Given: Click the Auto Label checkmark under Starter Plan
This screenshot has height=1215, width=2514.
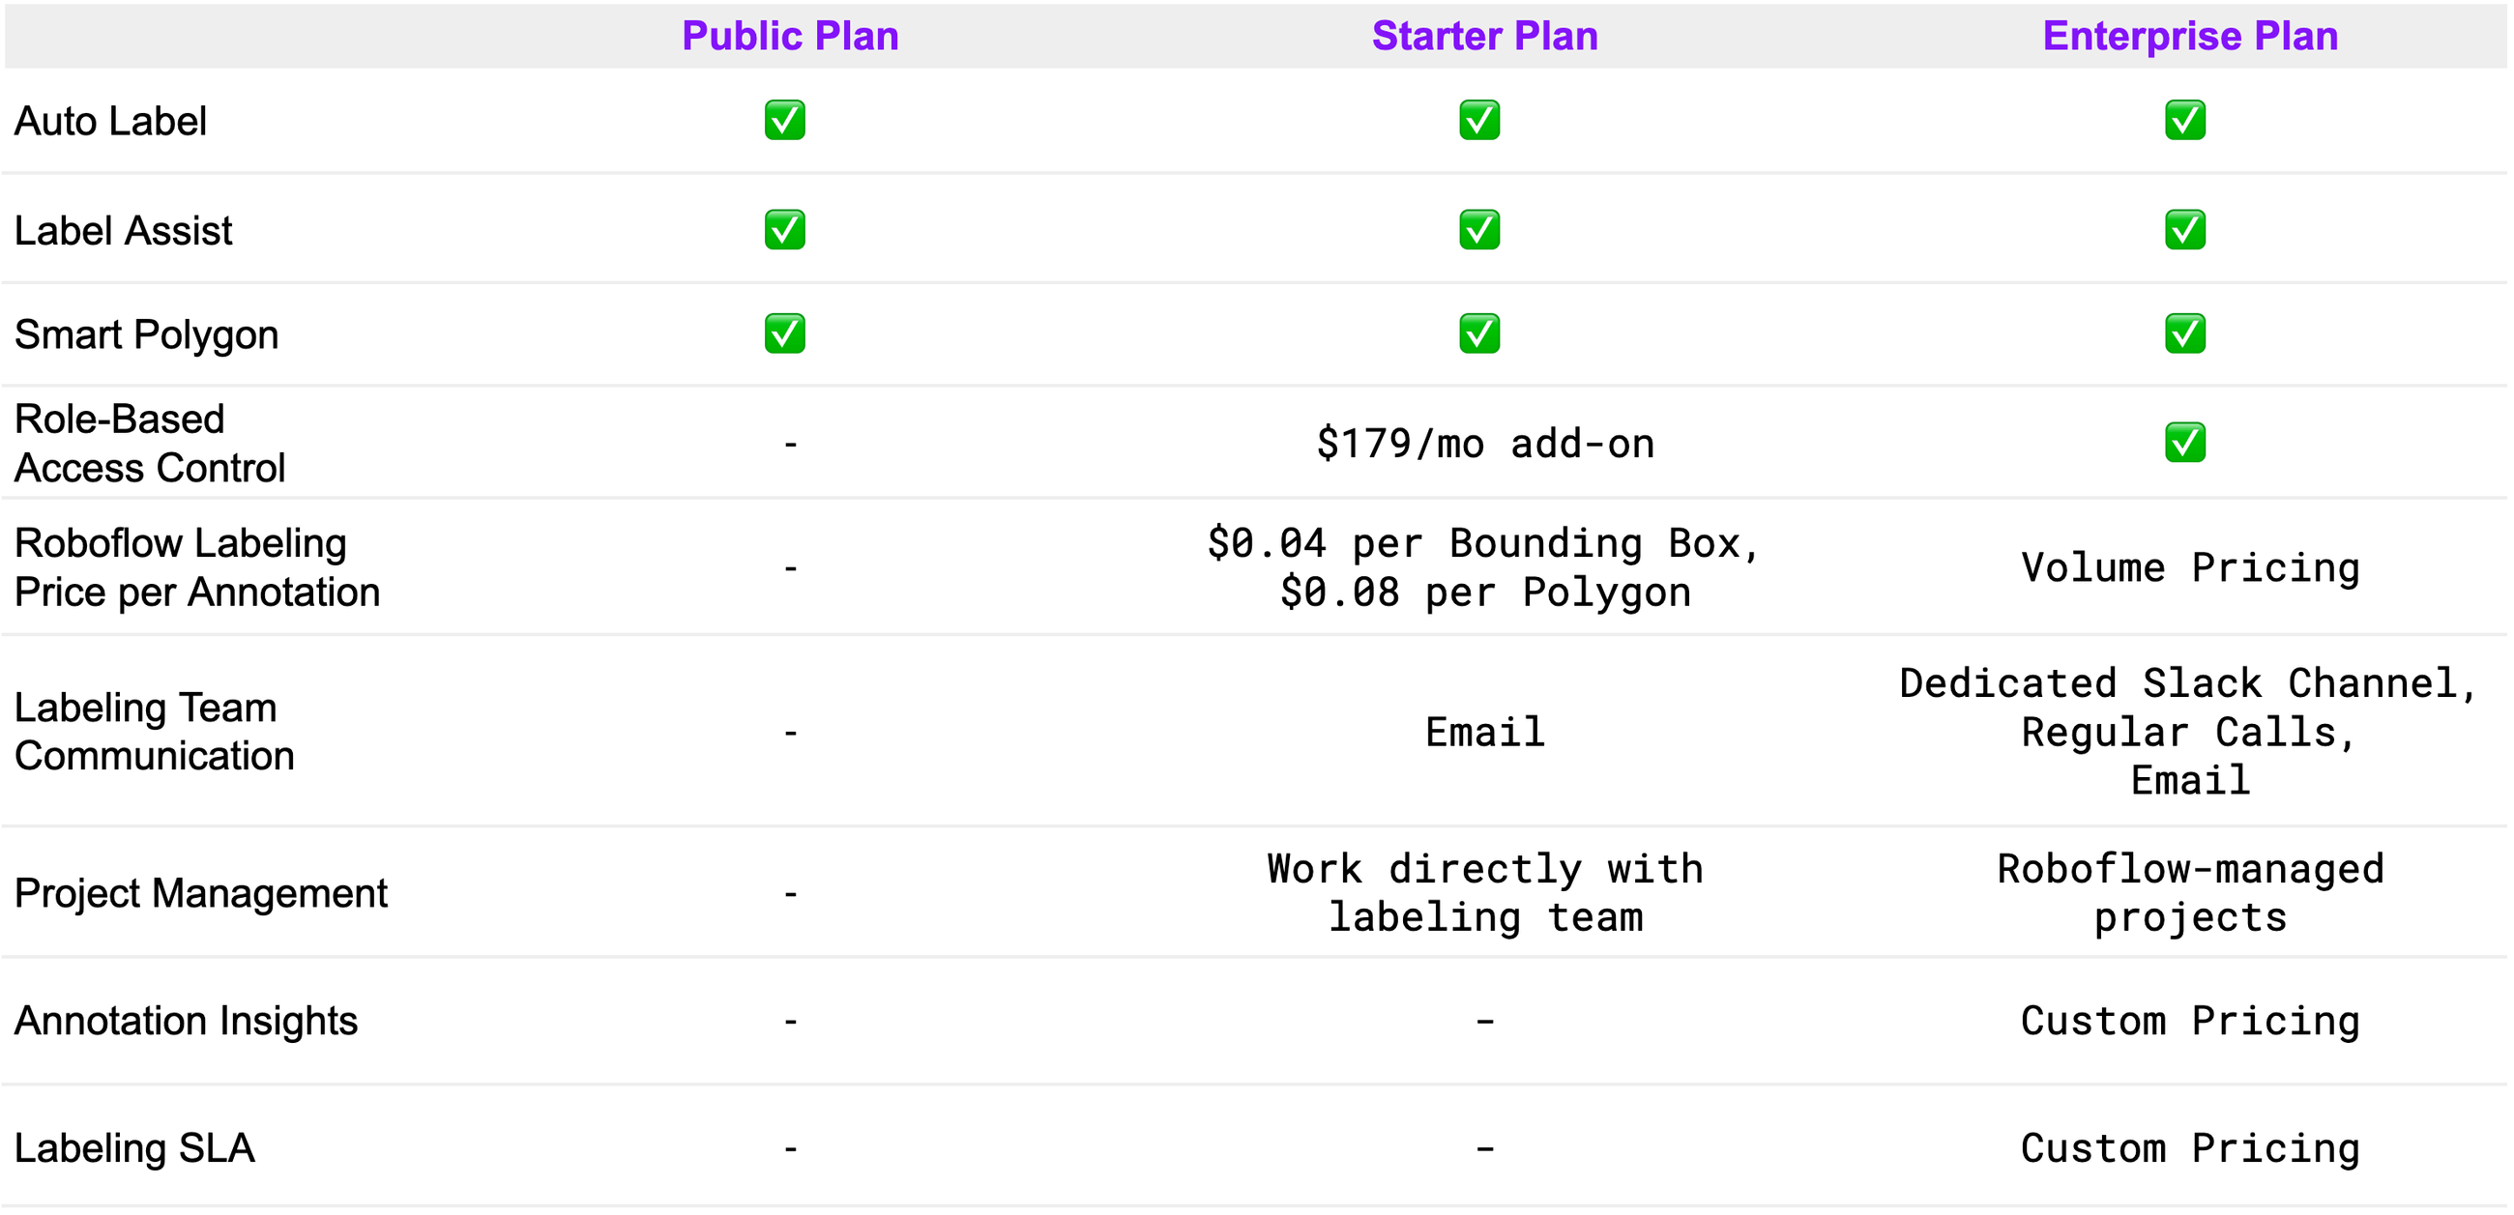Looking at the screenshot, I should [x=1479, y=120].
